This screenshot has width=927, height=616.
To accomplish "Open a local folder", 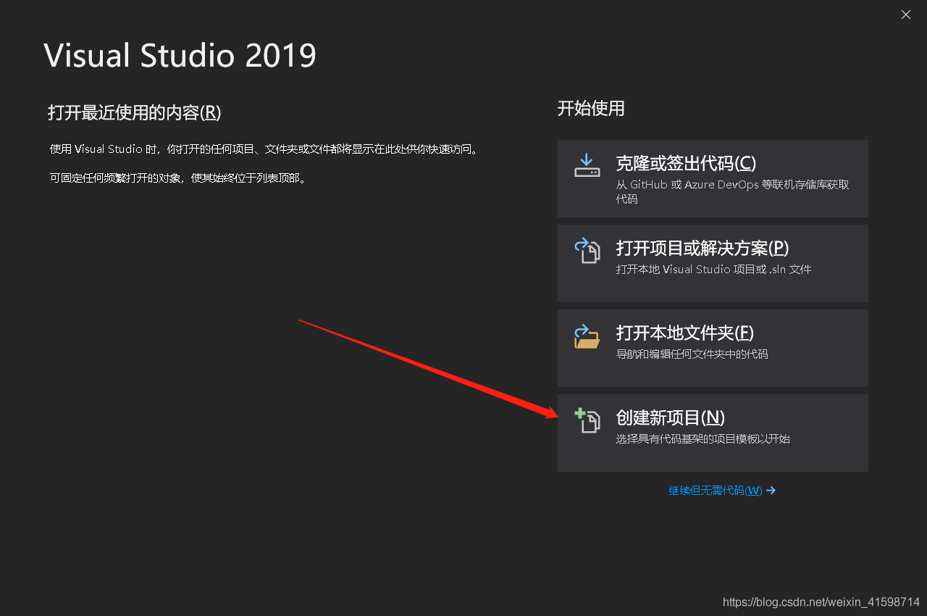I will [x=713, y=348].
